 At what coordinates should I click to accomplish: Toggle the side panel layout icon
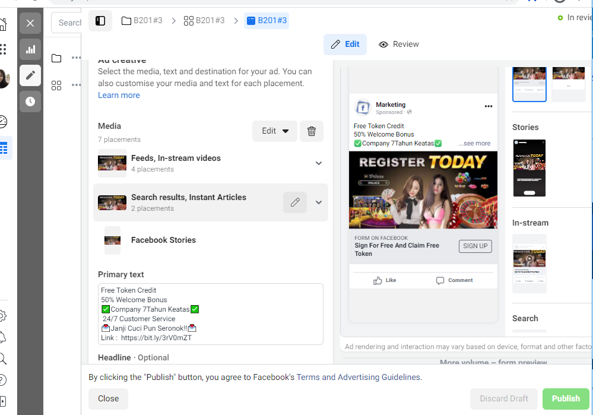(100, 21)
